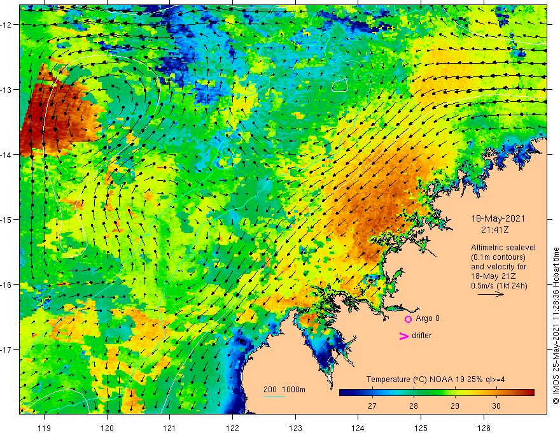Click the '21:41Z' time text
The height and width of the screenshot is (433, 560).
coord(494,230)
